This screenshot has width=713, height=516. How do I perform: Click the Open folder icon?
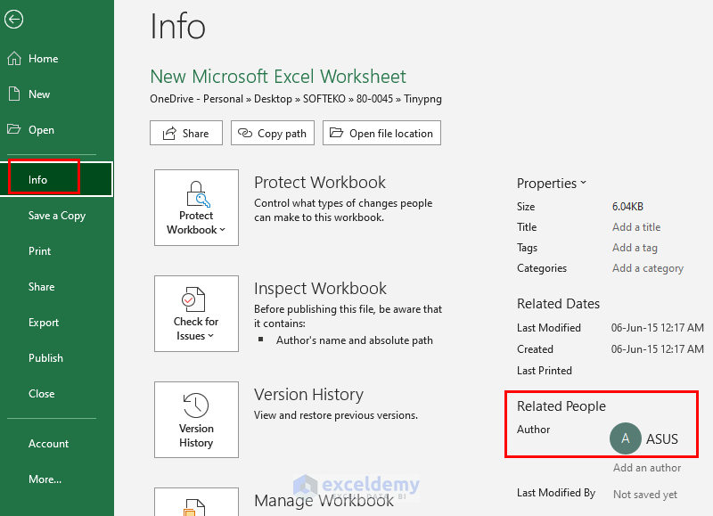pos(14,130)
